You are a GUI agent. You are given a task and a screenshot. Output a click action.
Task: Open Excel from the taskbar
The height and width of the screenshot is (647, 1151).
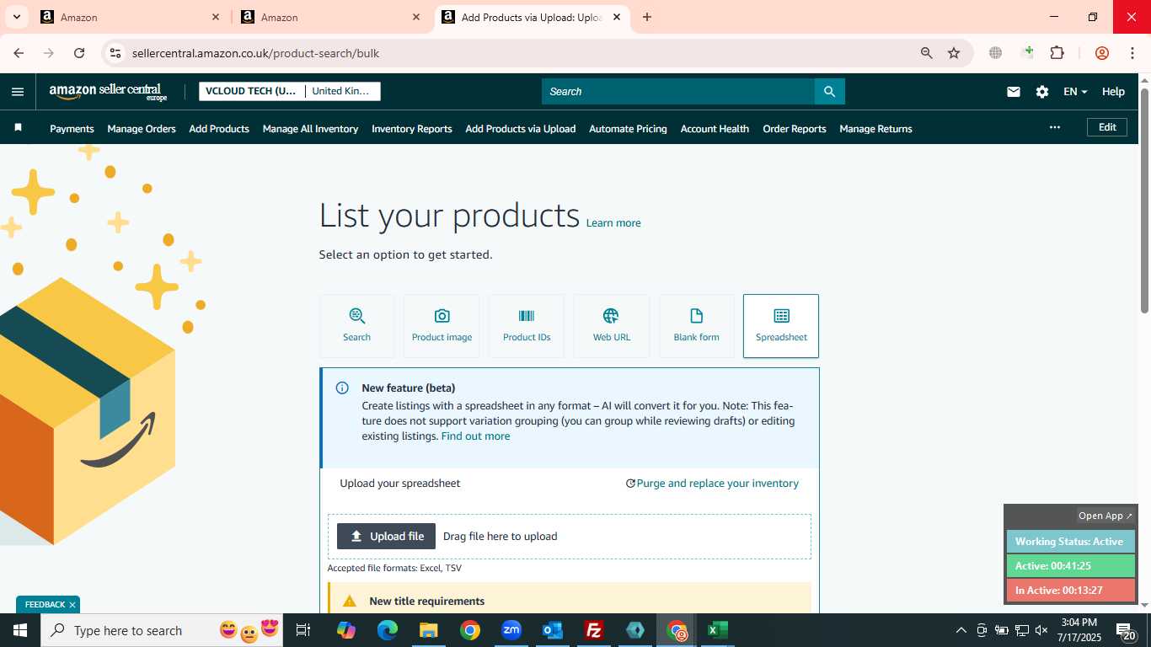click(x=718, y=630)
